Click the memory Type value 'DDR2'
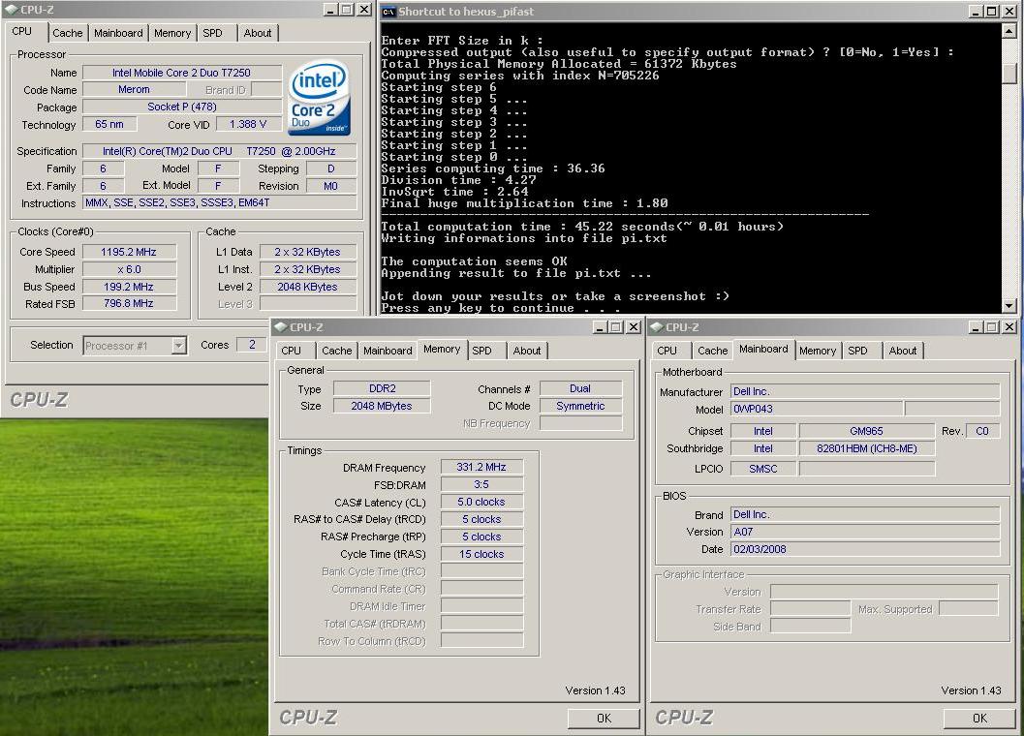The image size is (1024, 736). point(382,388)
